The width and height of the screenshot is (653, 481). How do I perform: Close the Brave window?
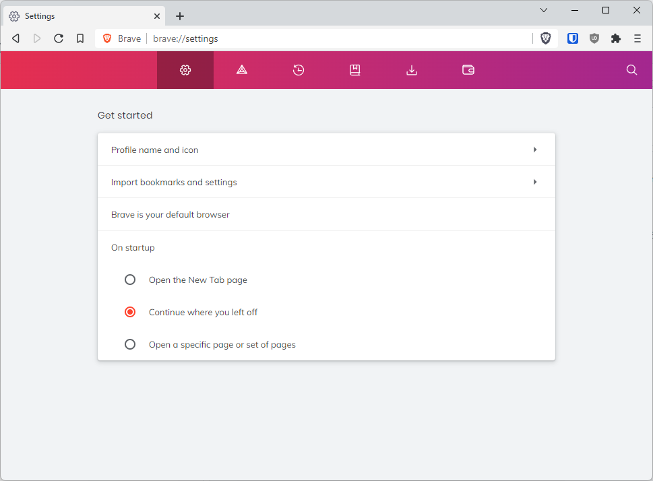click(x=637, y=10)
